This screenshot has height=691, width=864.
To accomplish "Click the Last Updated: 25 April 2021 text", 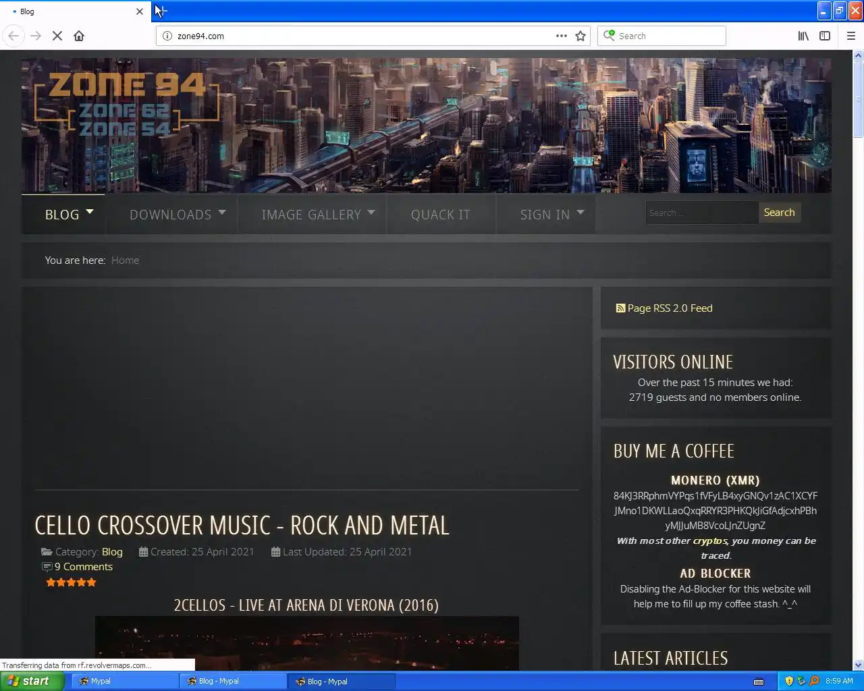I will coord(347,552).
